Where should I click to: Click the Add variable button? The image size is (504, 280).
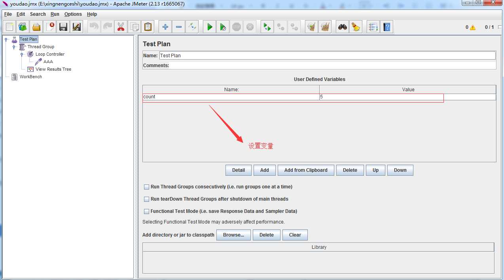pos(265,170)
